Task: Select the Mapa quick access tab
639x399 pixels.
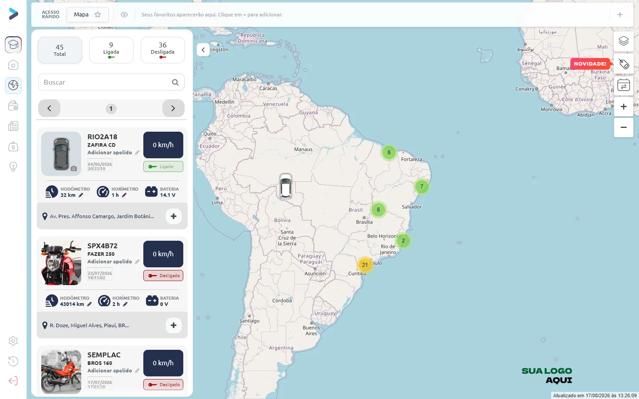Action: coord(88,15)
